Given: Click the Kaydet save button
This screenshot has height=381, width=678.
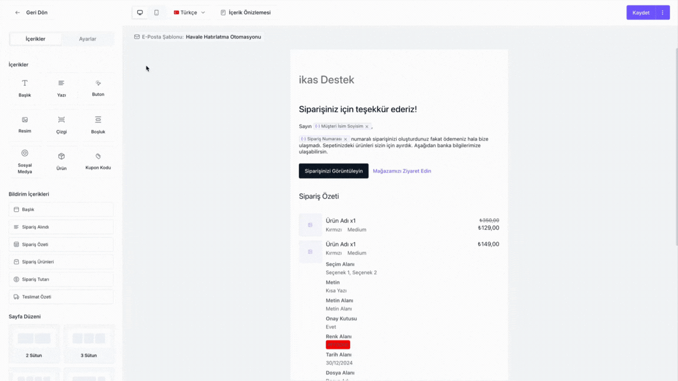Looking at the screenshot, I should click(640, 12).
